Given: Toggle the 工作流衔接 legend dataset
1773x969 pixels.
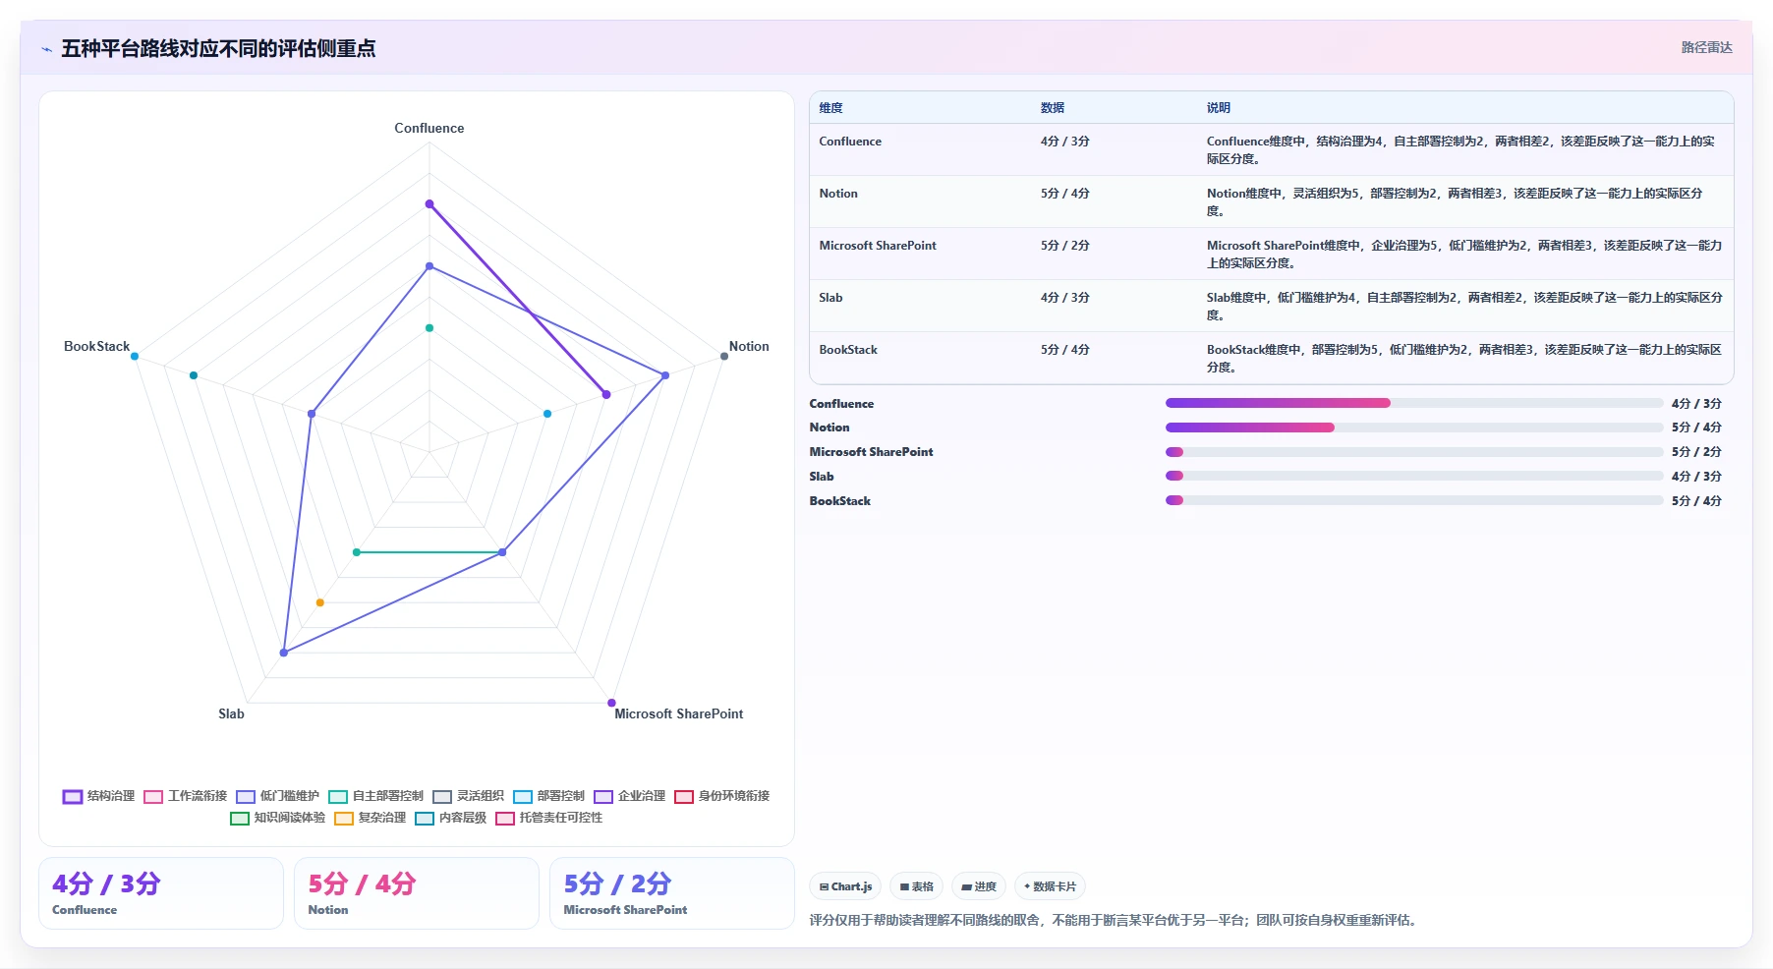Looking at the screenshot, I should point(185,796).
